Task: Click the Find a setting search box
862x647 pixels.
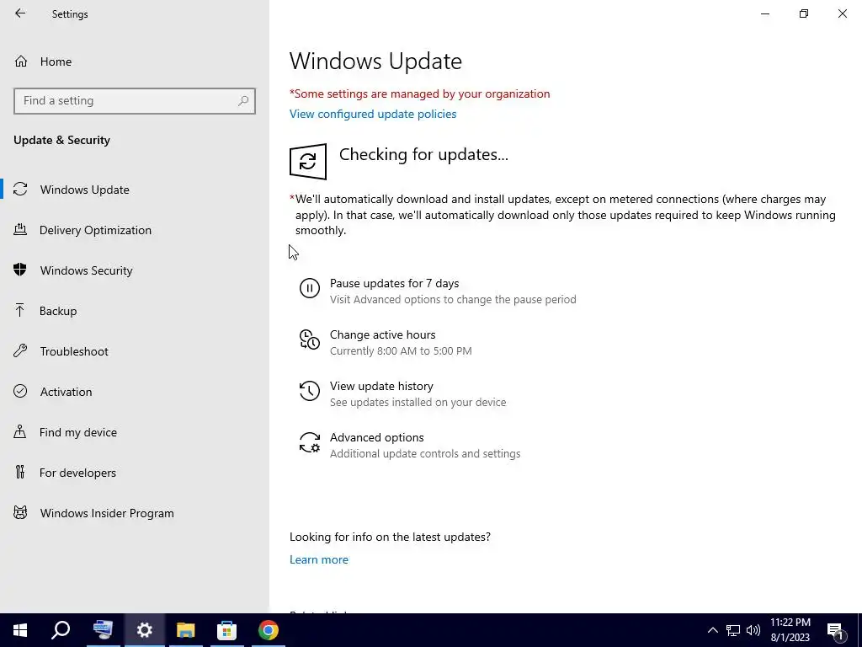Action: tap(135, 101)
